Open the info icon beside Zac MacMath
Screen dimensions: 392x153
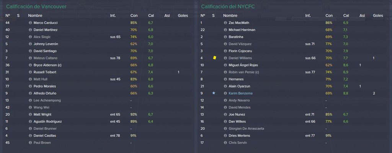coord(225,23)
